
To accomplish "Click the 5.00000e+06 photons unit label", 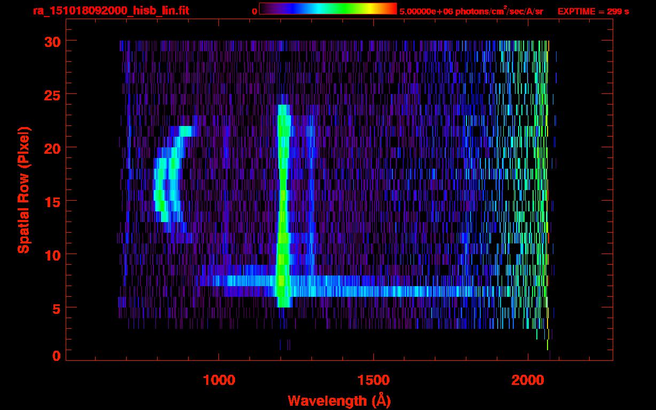I will [471, 11].
